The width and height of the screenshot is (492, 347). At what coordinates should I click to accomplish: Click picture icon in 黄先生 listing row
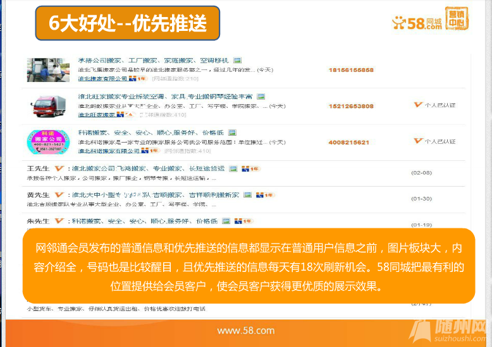point(247,195)
